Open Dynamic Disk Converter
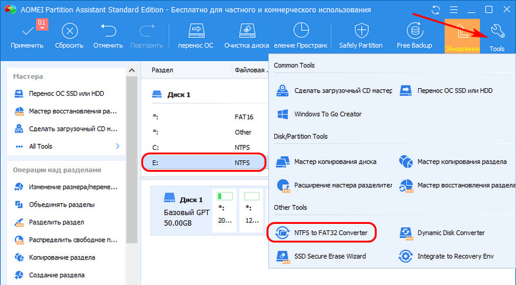This screenshot has width=516, height=285. (x=442, y=233)
